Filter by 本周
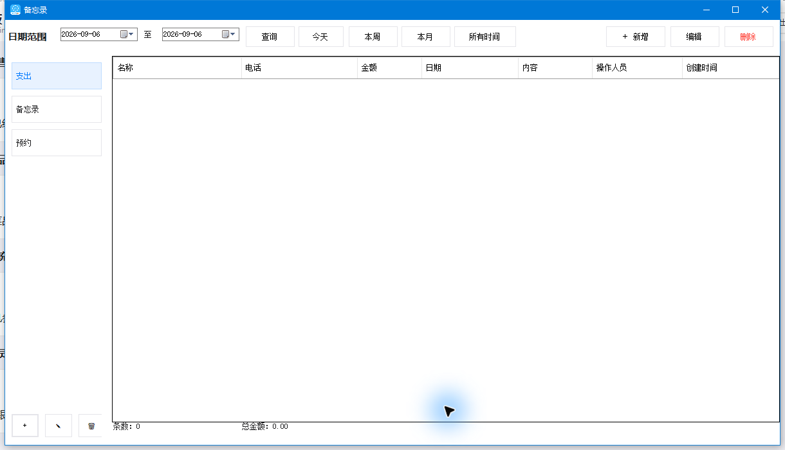This screenshot has width=785, height=450. (x=373, y=37)
